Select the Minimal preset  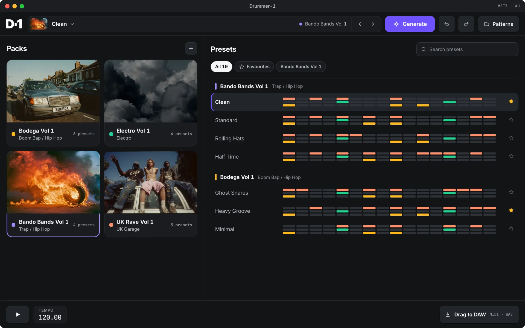coord(364,229)
